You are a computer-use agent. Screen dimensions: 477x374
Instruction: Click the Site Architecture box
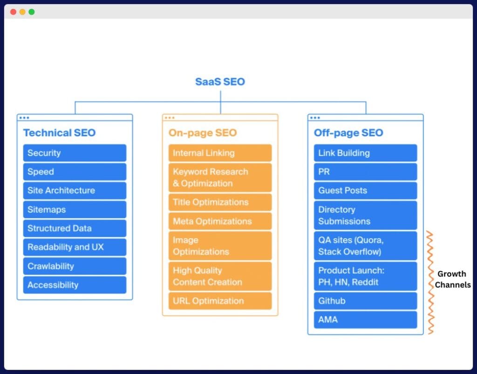point(74,190)
